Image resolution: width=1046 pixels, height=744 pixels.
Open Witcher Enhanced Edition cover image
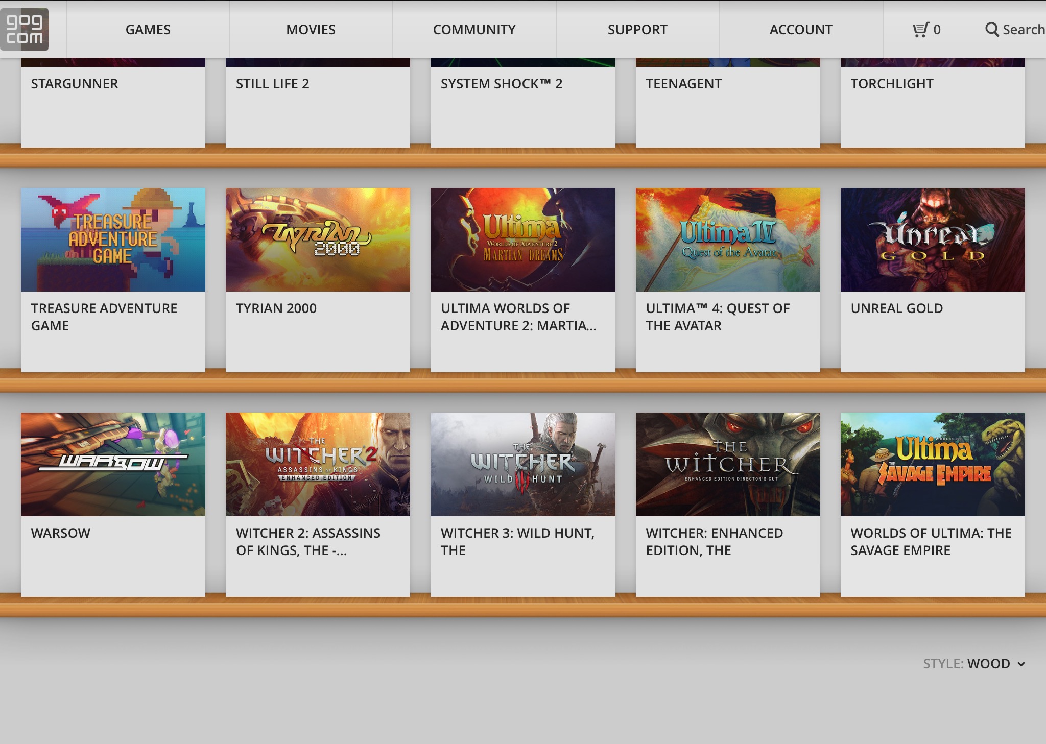728,464
